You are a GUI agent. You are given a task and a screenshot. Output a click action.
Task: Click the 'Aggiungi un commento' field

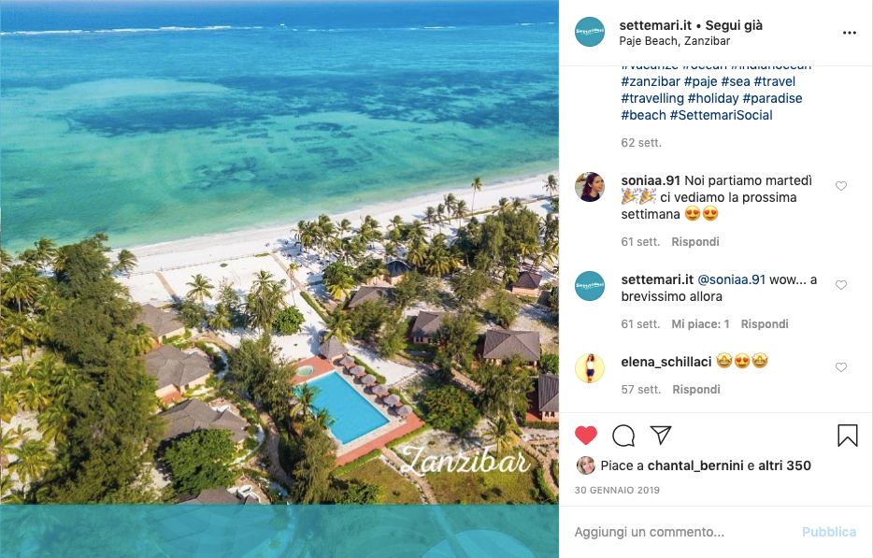pyautogui.click(x=682, y=532)
